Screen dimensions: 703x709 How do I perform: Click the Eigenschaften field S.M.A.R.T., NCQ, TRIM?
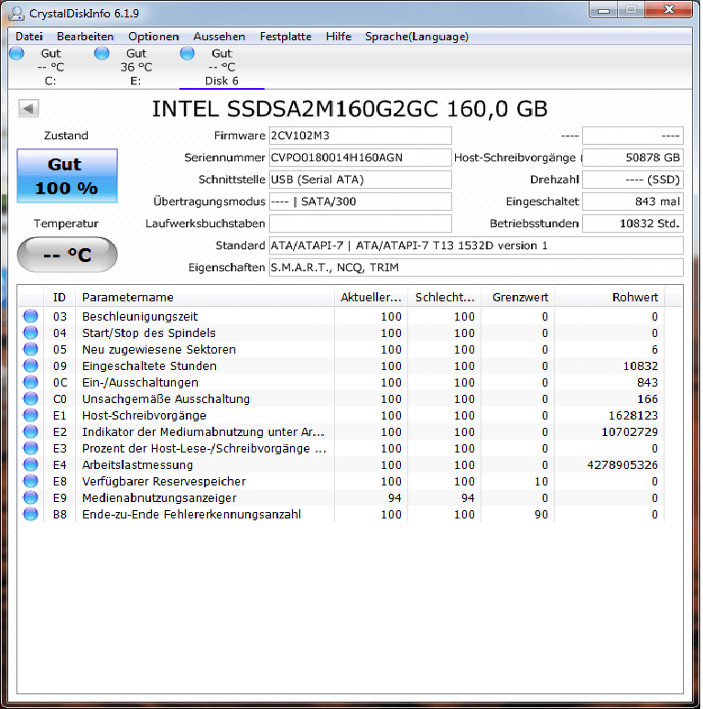(476, 267)
